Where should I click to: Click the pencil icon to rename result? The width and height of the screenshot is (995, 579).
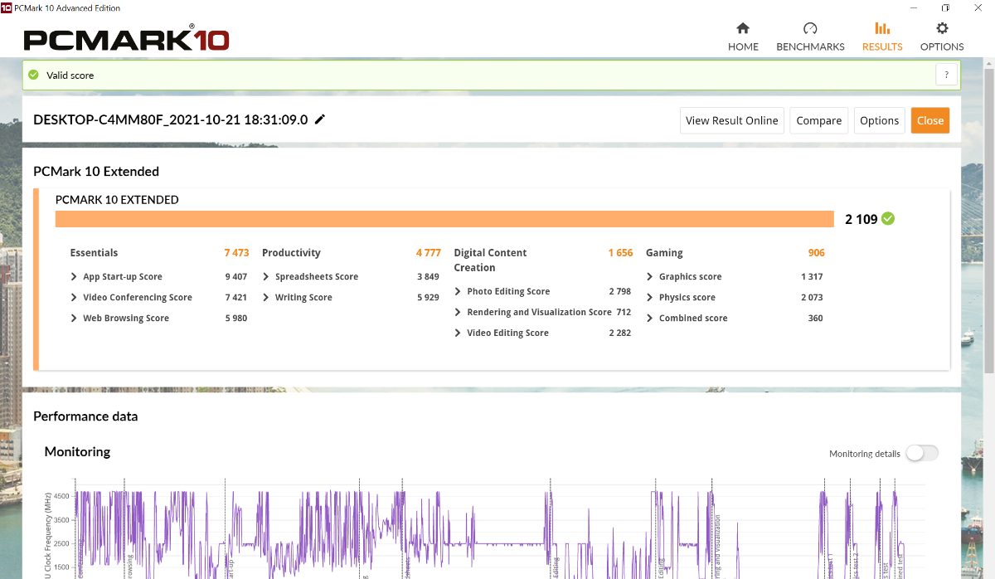point(320,119)
